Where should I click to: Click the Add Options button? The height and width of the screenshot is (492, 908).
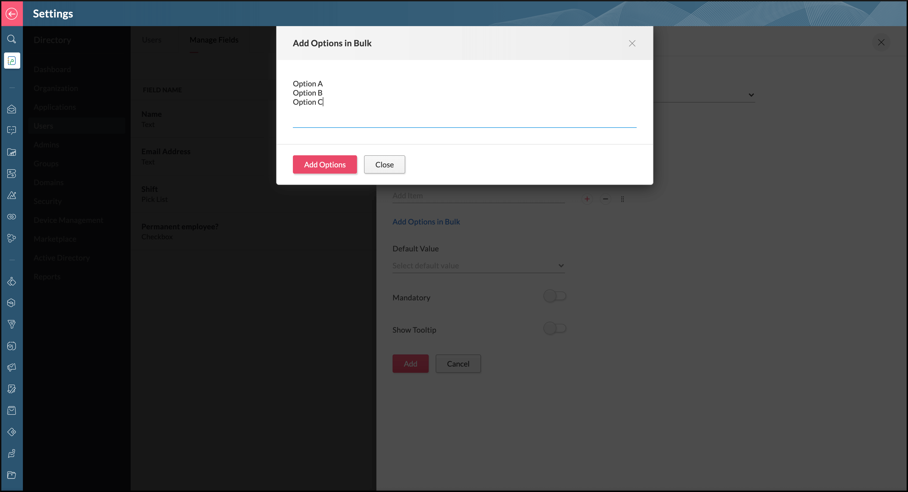click(325, 164)
